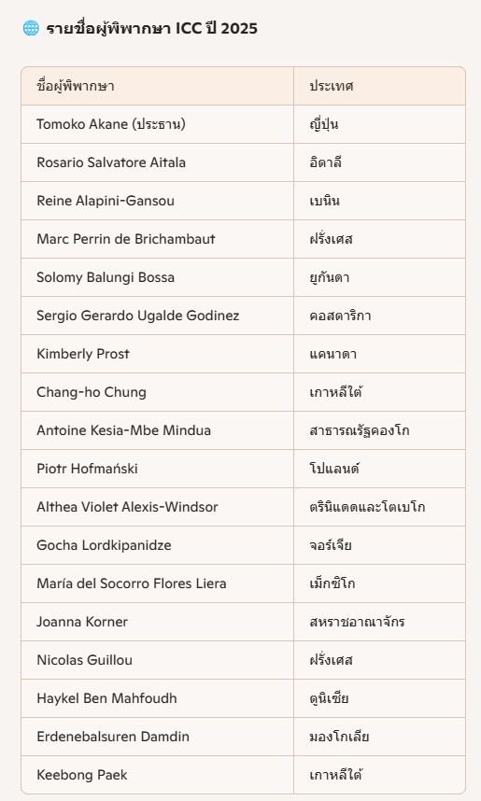The image size is (481, 801).
Task: Select the Tomoko Akane (ประธาน) cell
Action: coord(158,124)
